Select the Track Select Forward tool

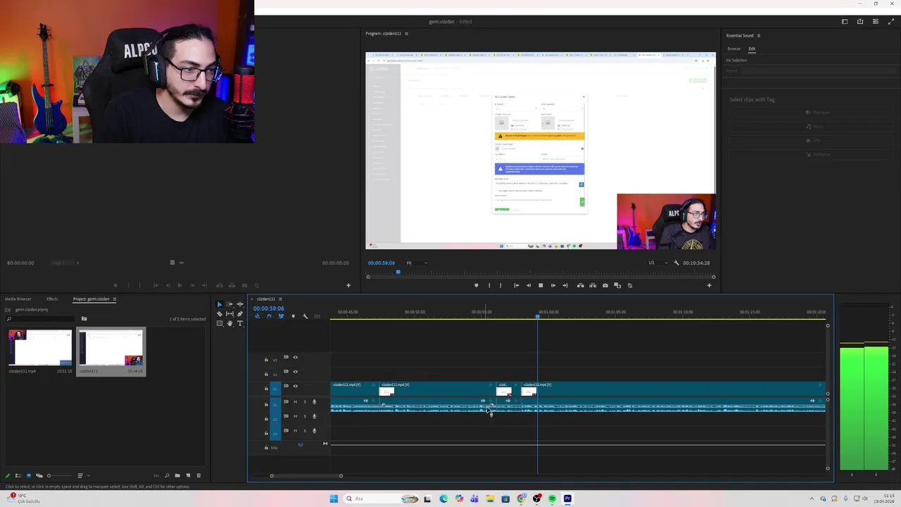tap(229, 304)
